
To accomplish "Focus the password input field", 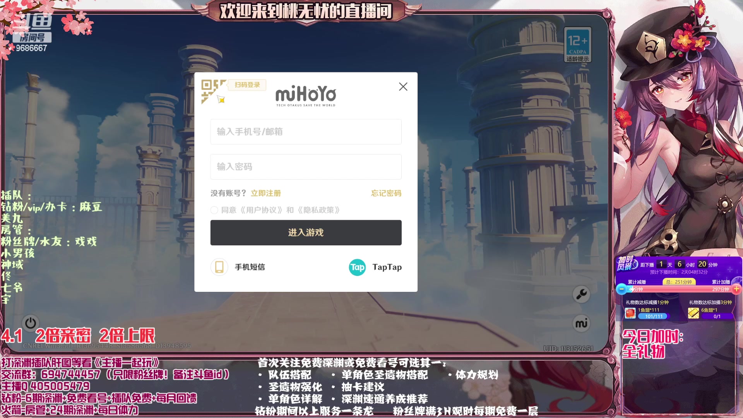I will point(306,166).
